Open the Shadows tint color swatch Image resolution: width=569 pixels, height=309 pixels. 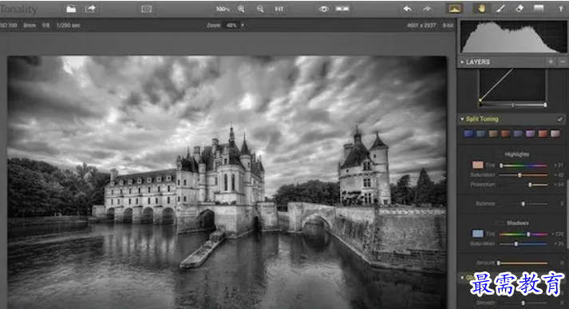[477, 234]
